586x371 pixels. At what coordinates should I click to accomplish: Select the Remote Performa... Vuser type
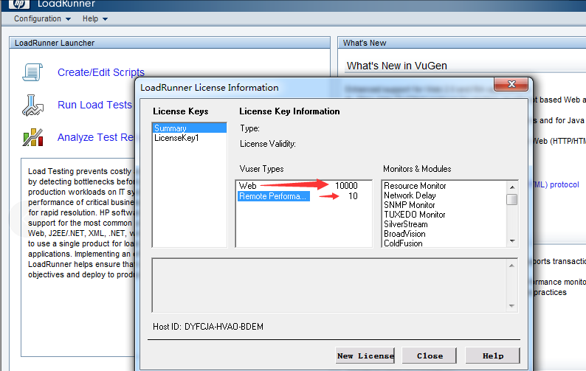coord(274,196)
